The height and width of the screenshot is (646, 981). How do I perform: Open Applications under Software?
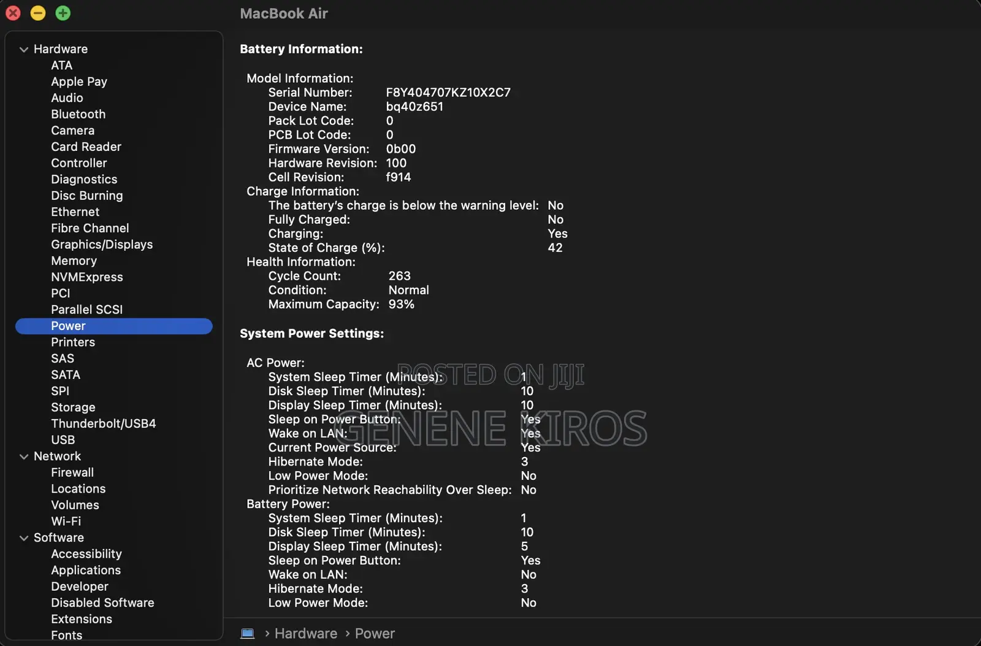pos(86,571)
